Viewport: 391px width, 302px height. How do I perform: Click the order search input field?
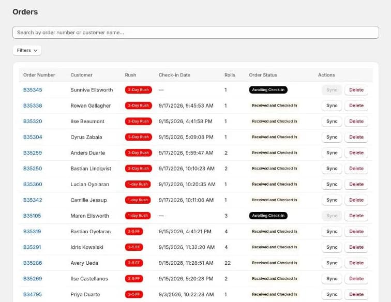(195, 33)
